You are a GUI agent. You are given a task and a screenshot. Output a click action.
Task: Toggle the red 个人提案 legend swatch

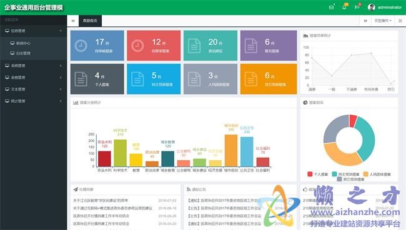(310, 174)
